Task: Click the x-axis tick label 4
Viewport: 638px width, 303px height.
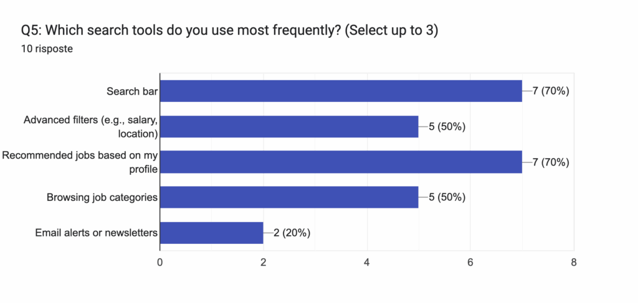Action: point(367,263)
